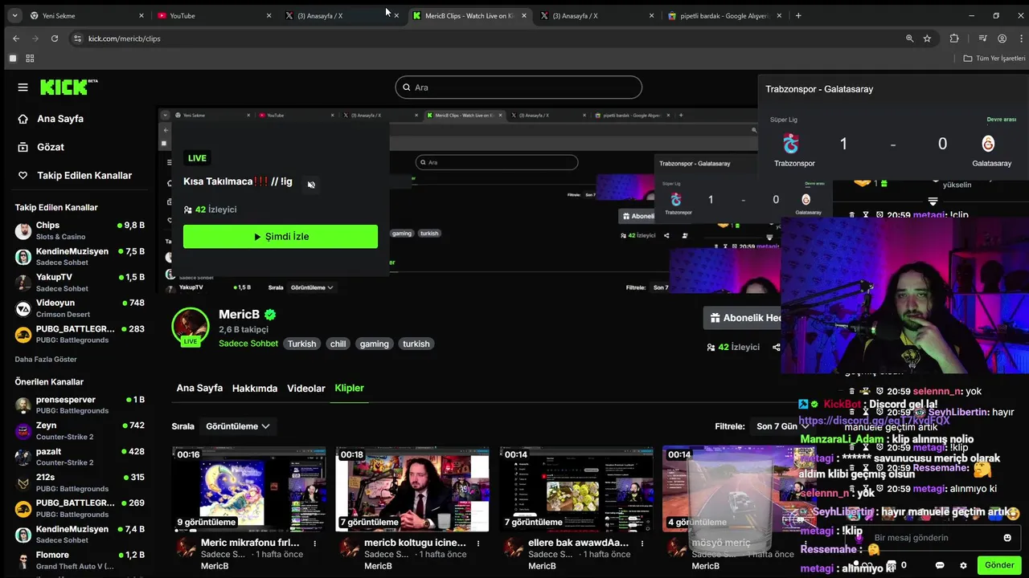Open the mericb koltugu clip thumbnail

[x=412, y=489]
